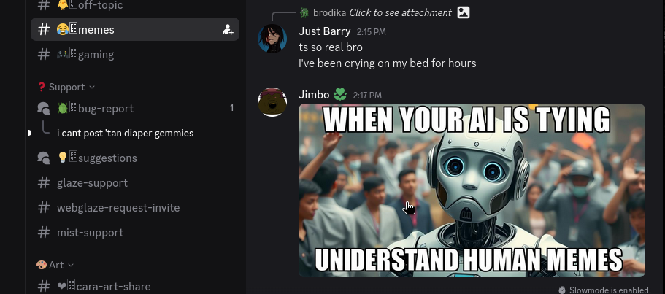
Task: Click the bug-report forum channel icon
Action: point(43,109)
